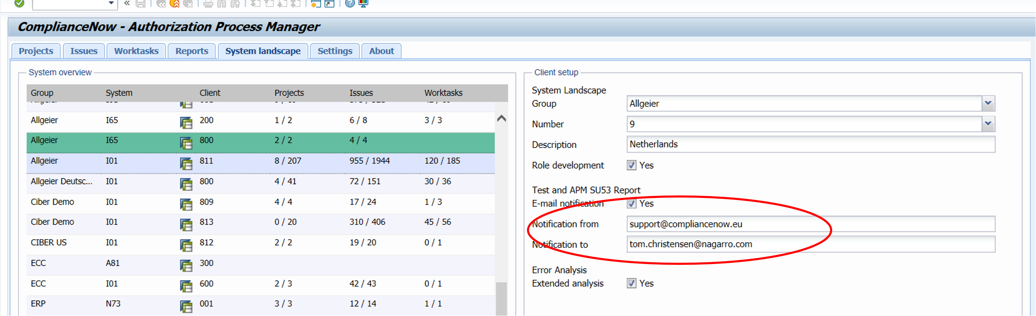Click the Find Next binoculars-plus icon
The image size is (1036, 316).
[x=235, y=3]
